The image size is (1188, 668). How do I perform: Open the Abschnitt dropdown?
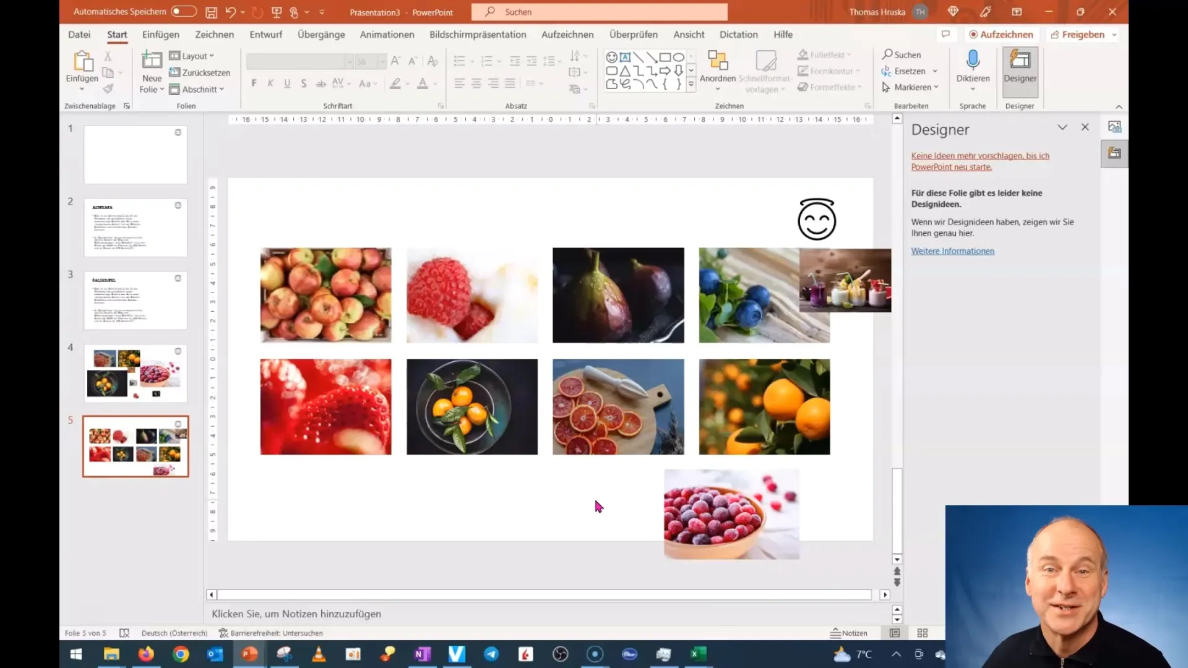click(197, 89)
